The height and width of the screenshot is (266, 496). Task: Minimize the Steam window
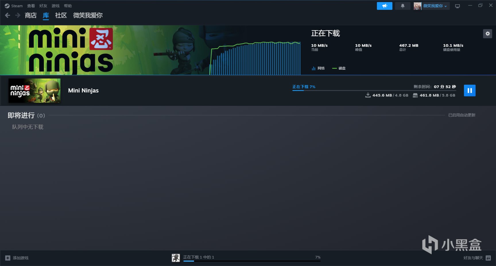tap(470, 5)
